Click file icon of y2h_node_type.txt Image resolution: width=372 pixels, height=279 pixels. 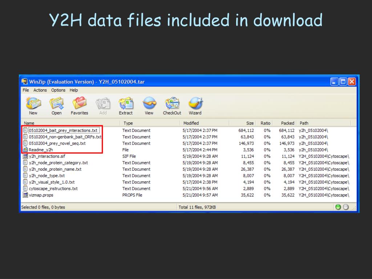coord(25,175)
